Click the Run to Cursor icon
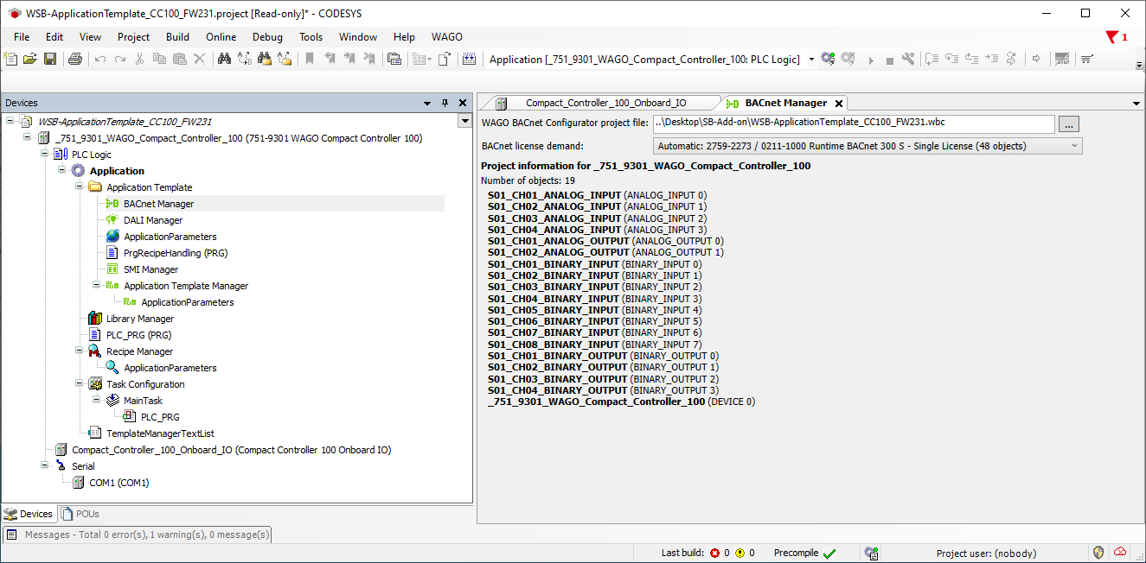1146x563 pixels. [x=991, y=59]
